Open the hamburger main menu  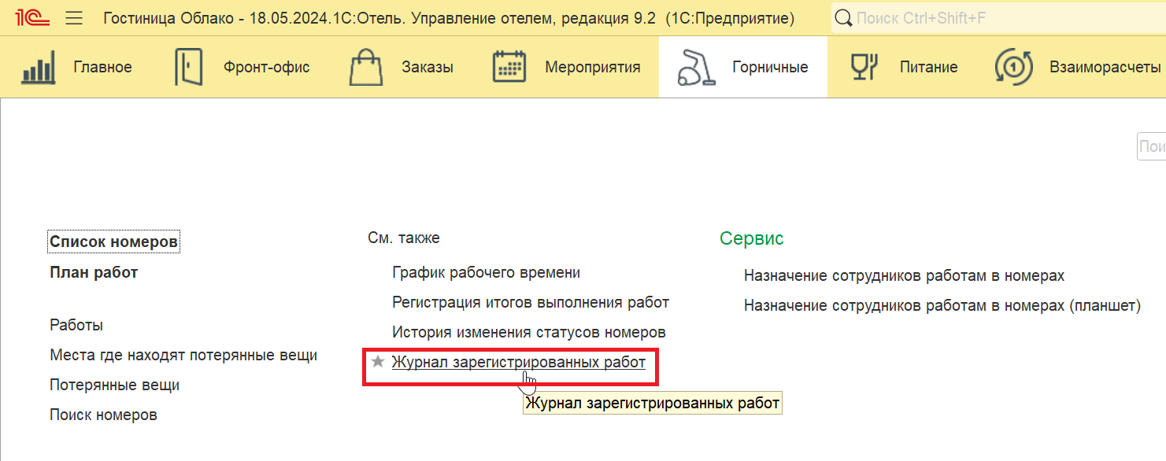[74, 18]
